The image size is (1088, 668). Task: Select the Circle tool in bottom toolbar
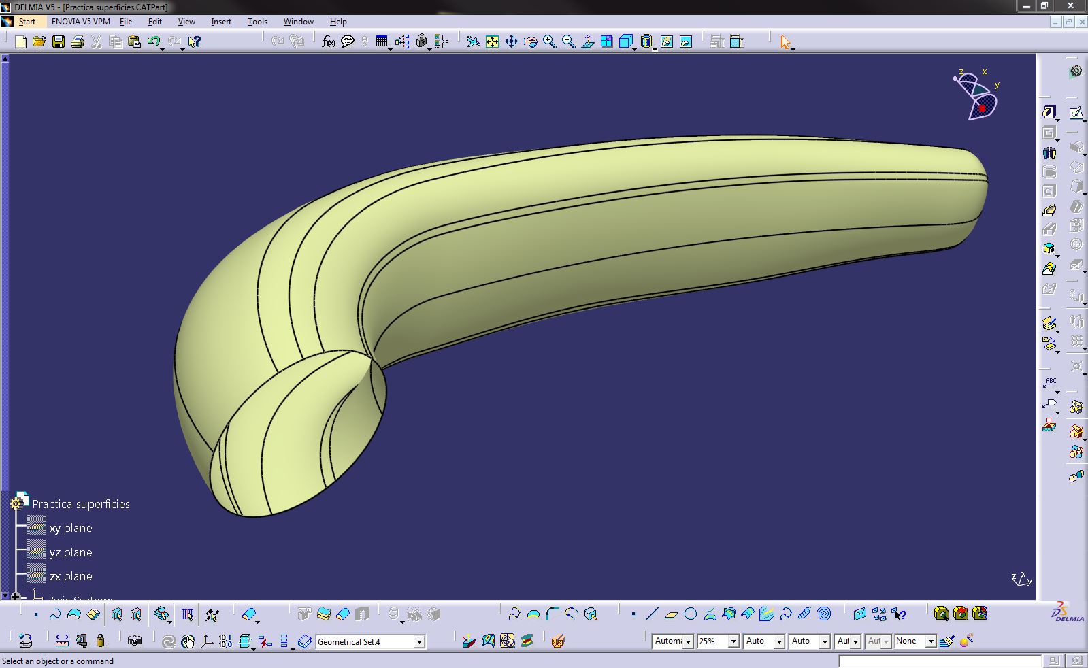tap(691, 614)
